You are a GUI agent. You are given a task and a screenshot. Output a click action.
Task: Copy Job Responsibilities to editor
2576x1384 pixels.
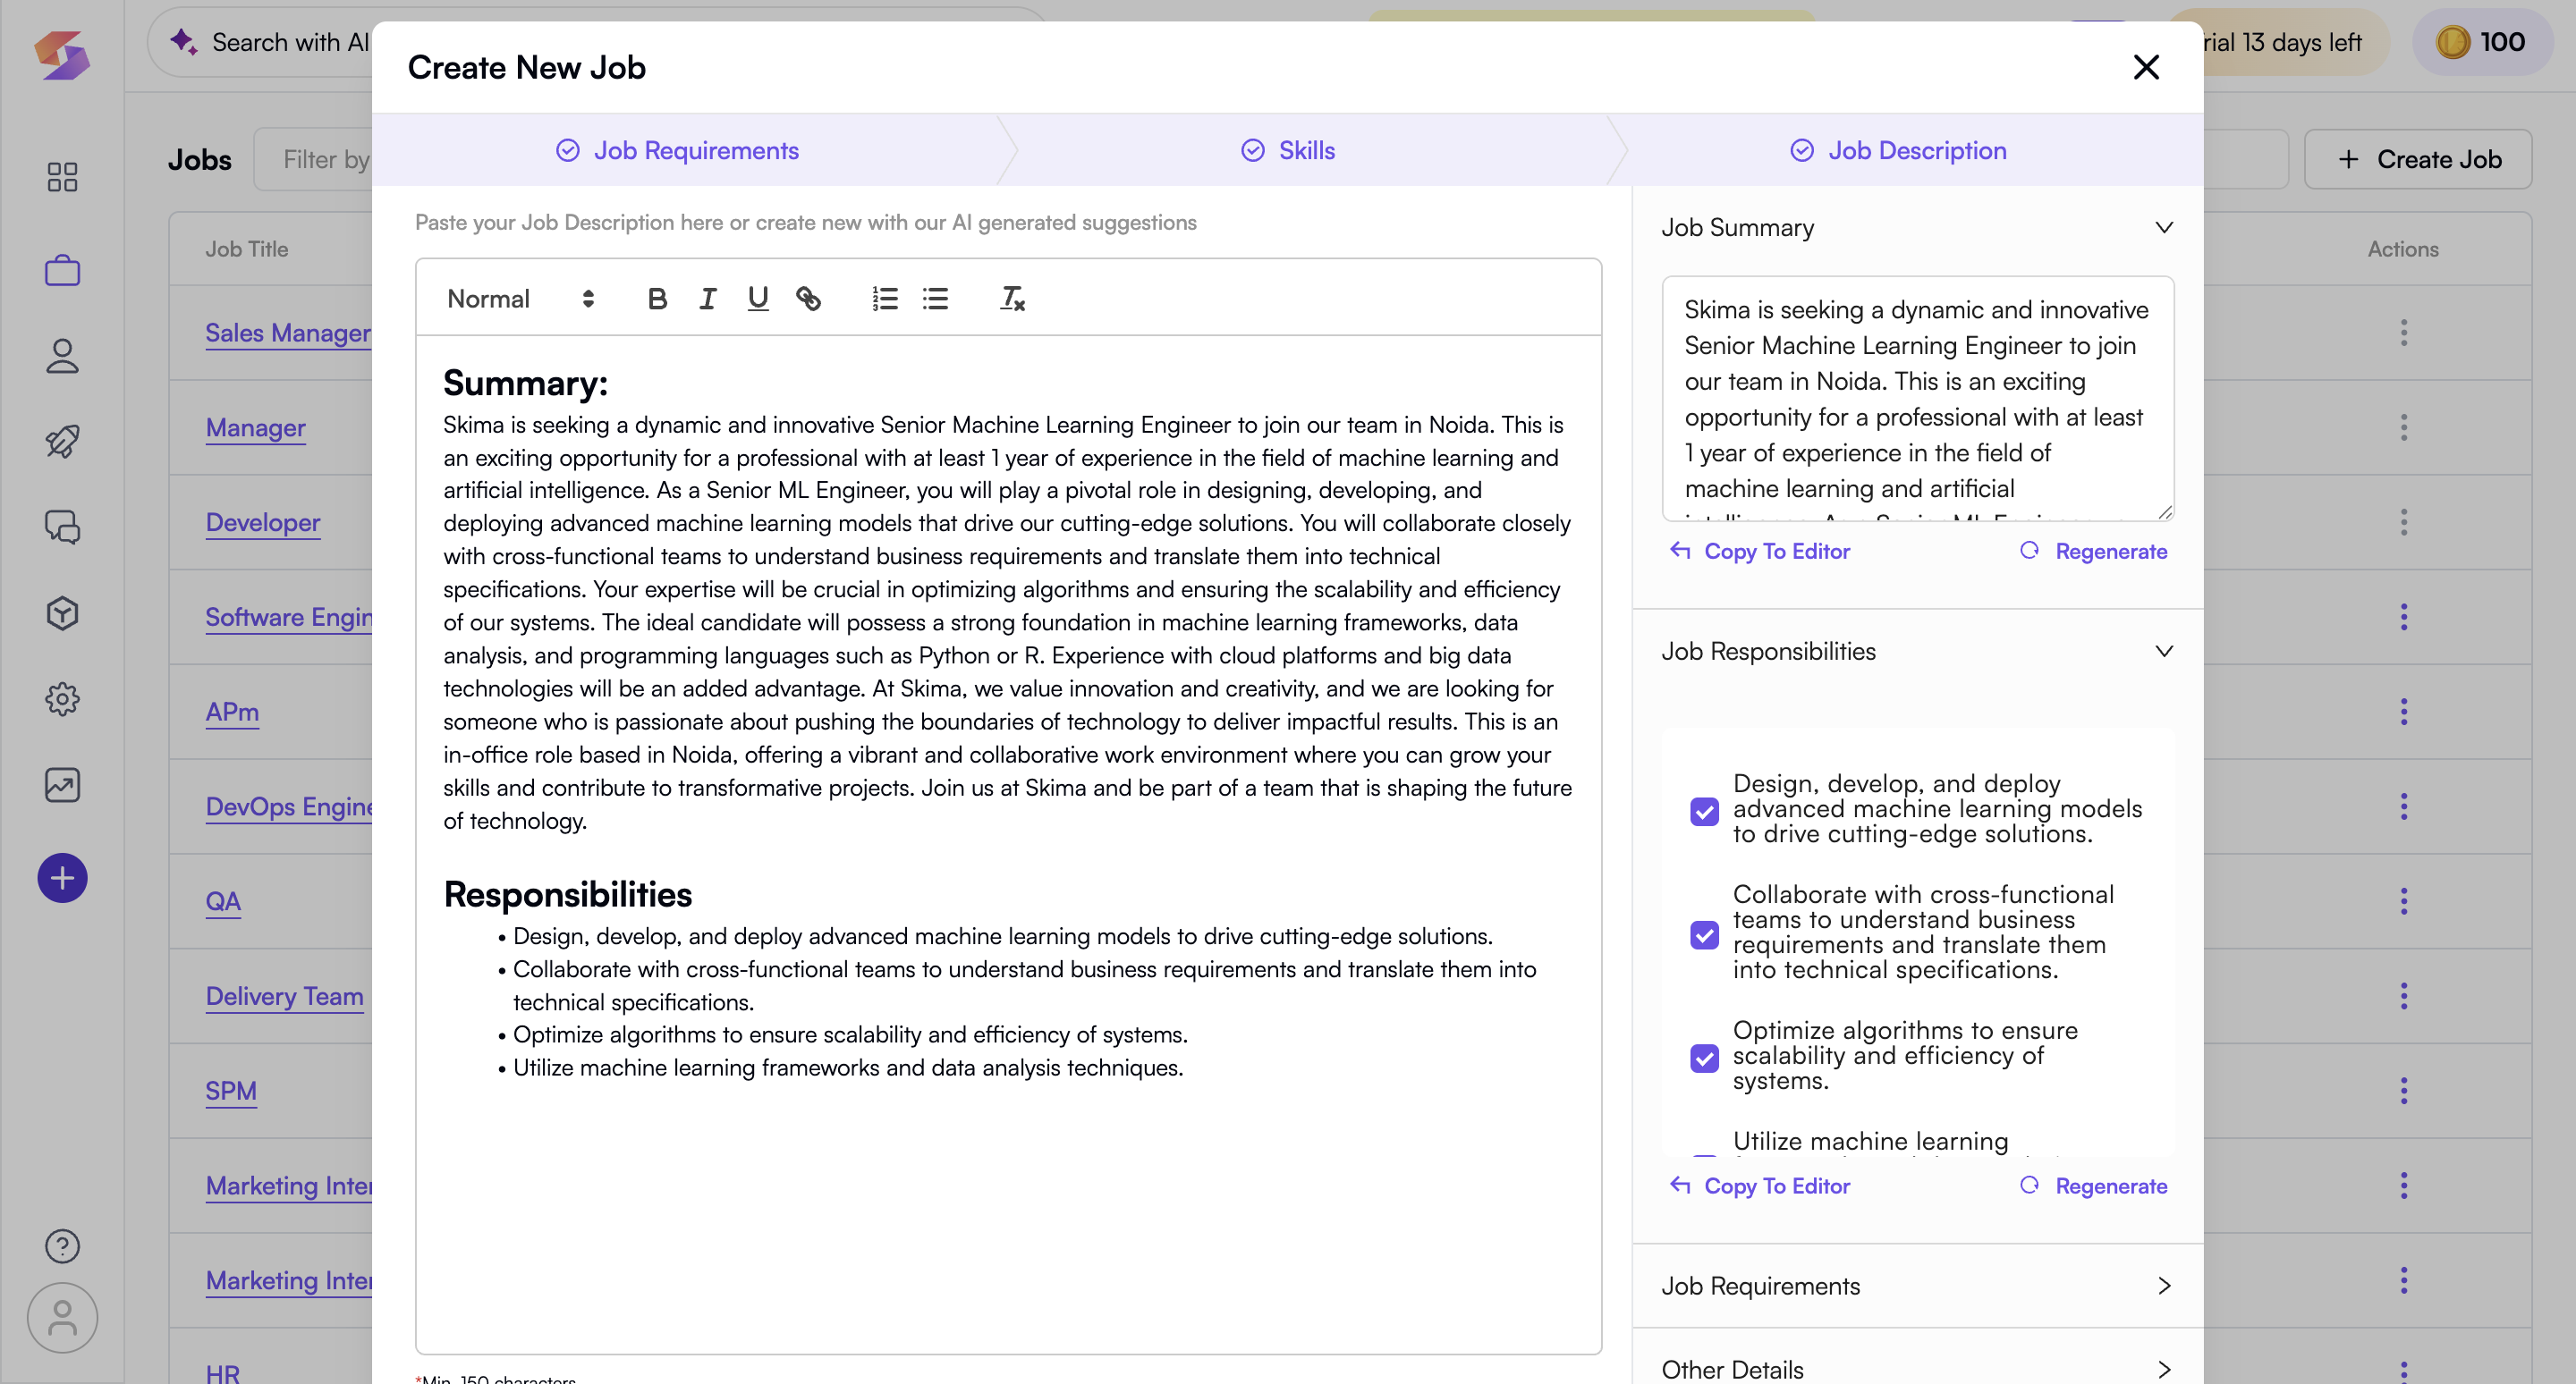1760,1186
